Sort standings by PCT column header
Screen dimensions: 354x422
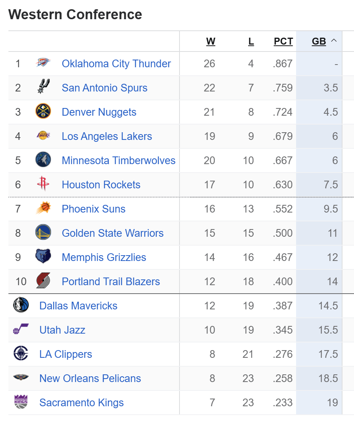[x=283, y=42]
